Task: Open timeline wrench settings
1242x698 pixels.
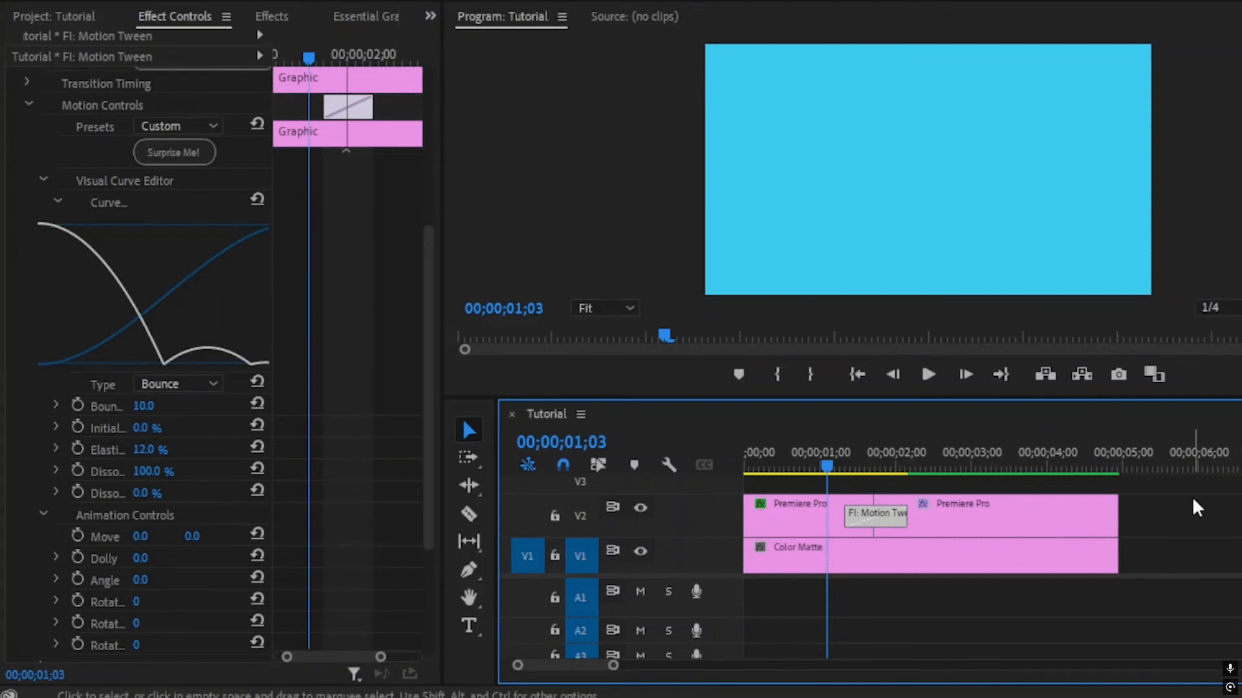Action: [669, 465]
